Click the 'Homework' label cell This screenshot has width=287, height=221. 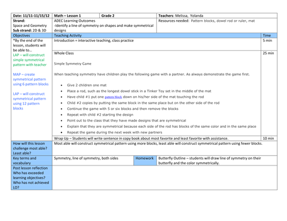[x=145, y=160]
